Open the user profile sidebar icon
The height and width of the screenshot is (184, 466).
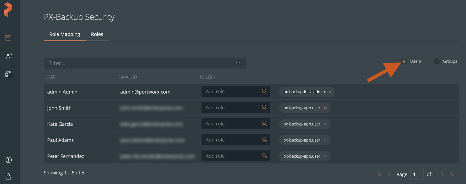click(x=8, y=176)
